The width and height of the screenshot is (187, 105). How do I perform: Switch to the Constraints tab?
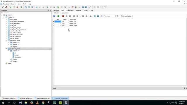click(70, 10)
